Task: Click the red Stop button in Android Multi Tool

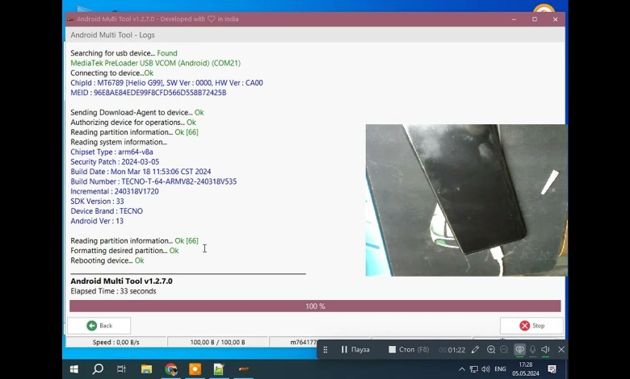Action: [531, 326]
